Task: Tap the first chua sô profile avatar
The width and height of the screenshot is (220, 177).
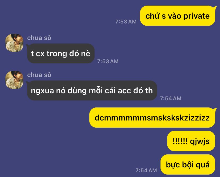Action: pos(14,43)
